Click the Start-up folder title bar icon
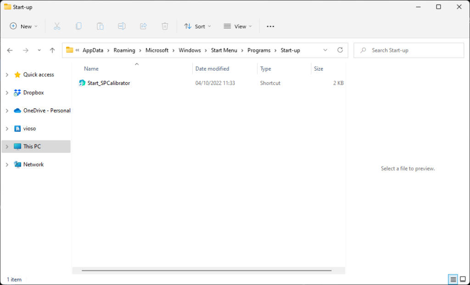This screenshot has height=285, width=470. [x=7, y=7]
